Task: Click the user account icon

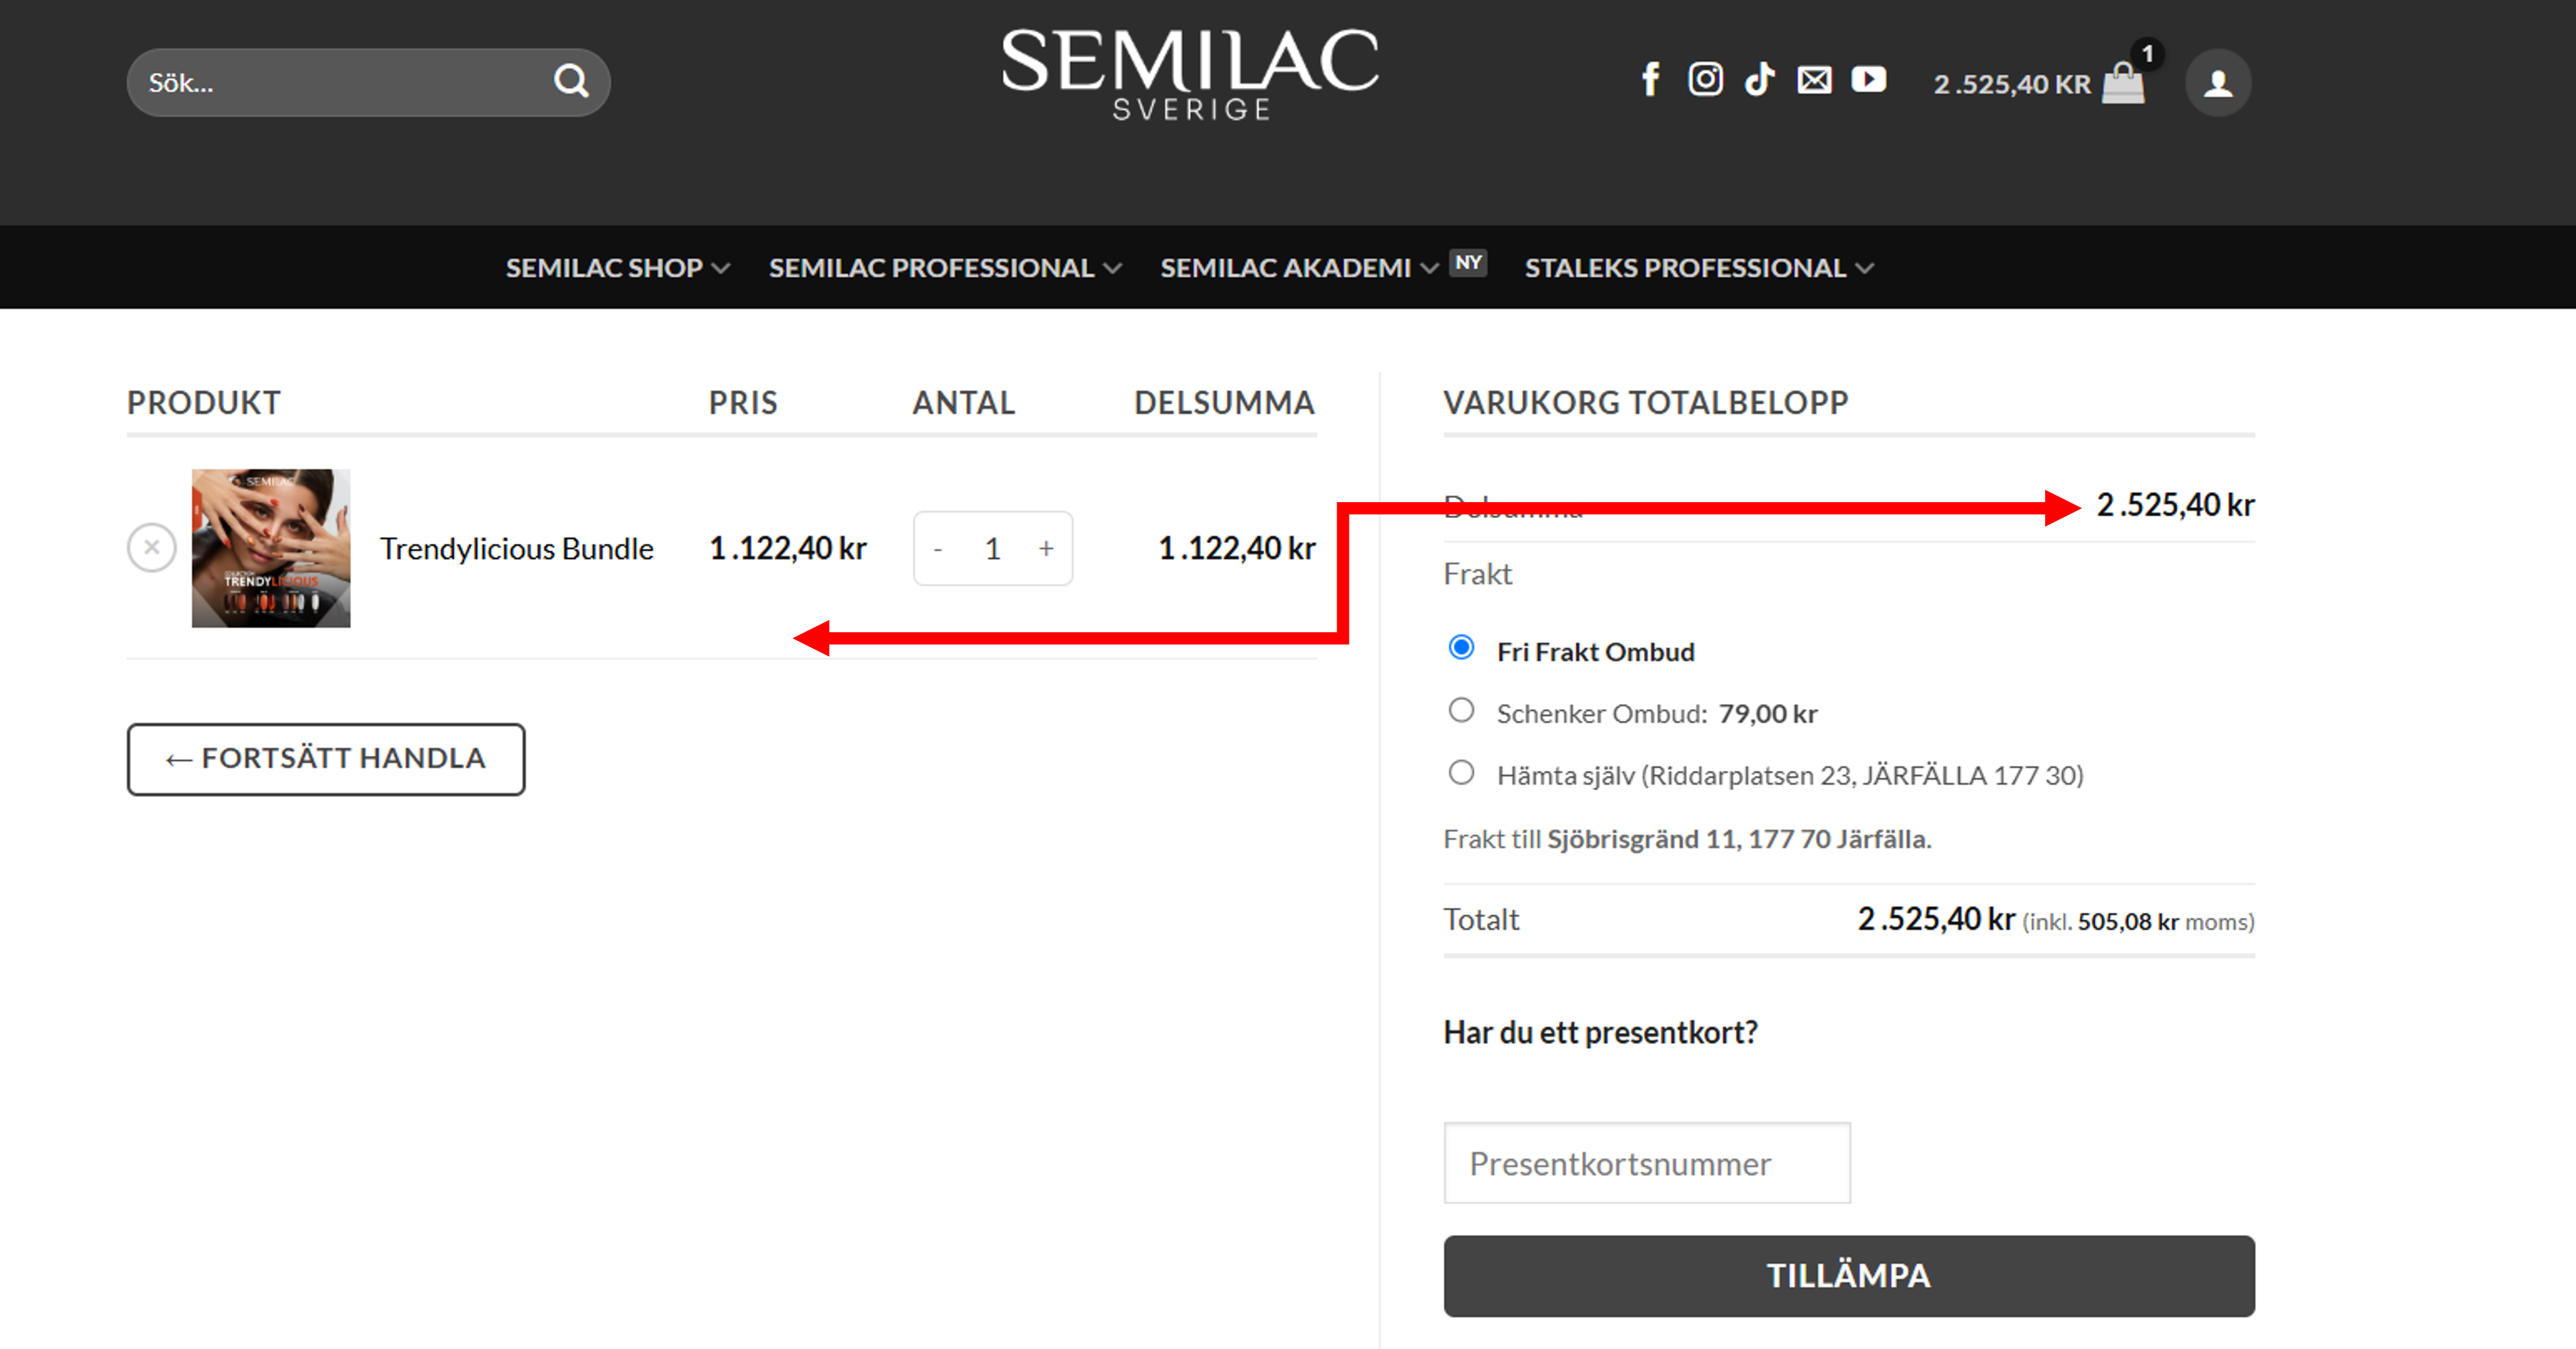Action: (2217, 83)
